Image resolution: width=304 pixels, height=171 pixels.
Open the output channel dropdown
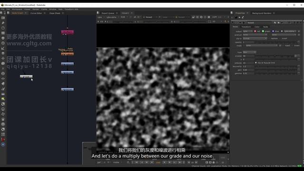pyautogui.click(x=248, y=31)
